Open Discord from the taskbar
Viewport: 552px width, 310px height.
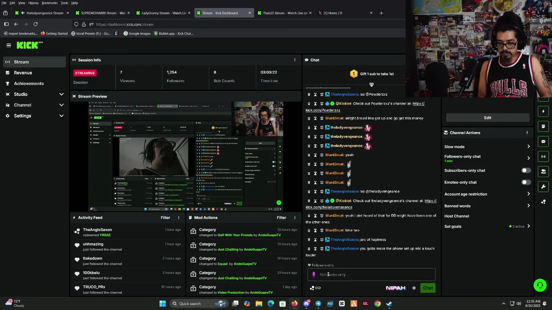(306, 304)
